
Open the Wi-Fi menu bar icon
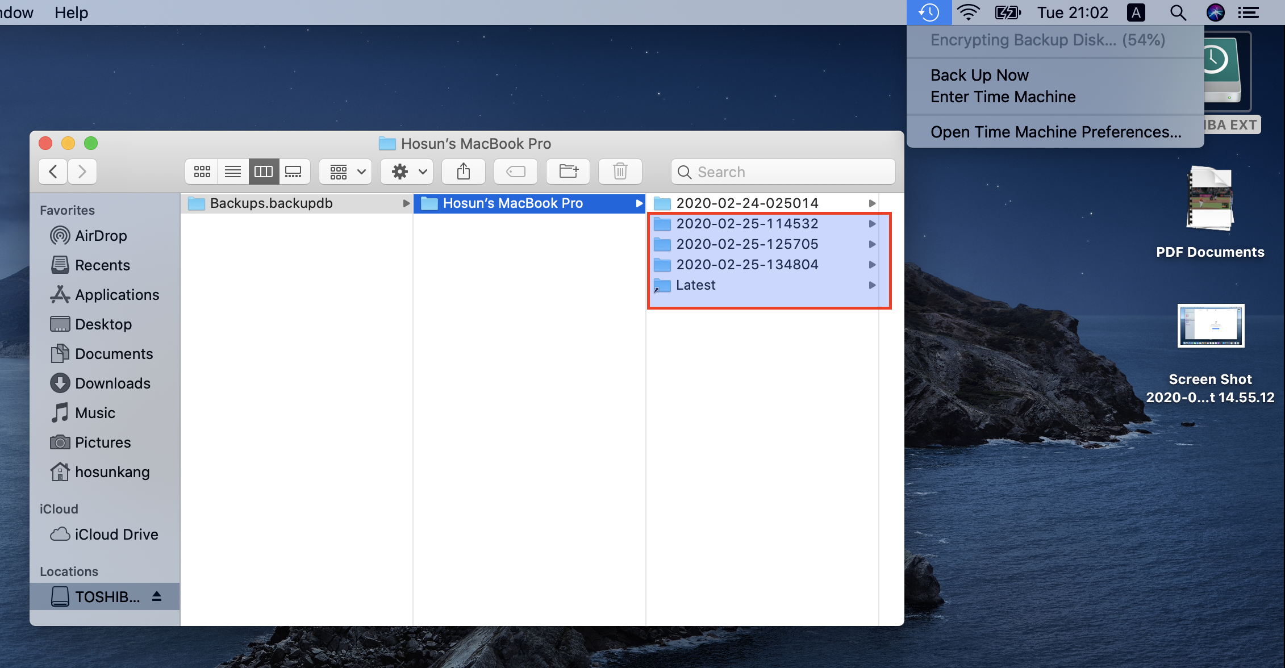point(968,12)
